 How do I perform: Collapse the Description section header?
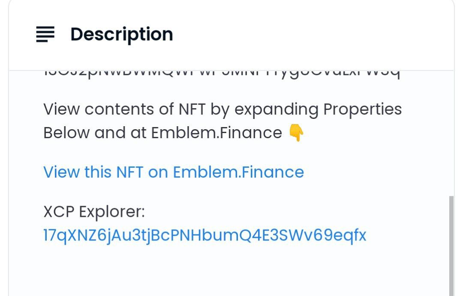(231, 35)
